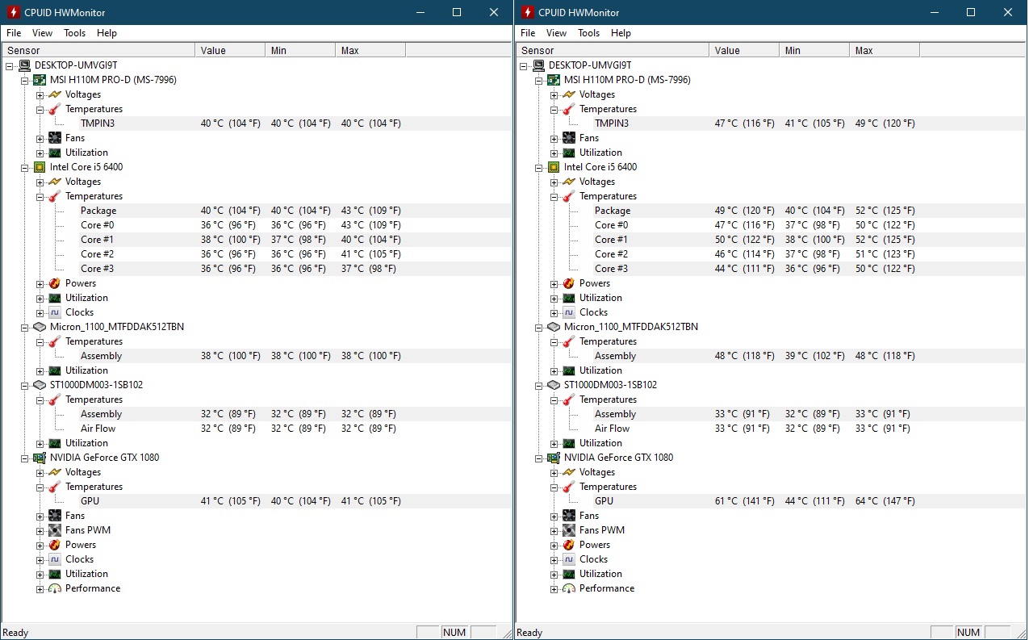Image resolution: width=1029 pixels, height=640 pixels.
Task: Open the Tools menu in right window
Action: [588, 33]
